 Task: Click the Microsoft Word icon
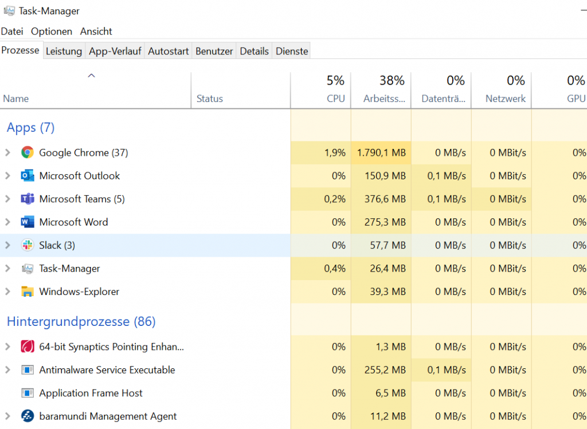point(28,222)
